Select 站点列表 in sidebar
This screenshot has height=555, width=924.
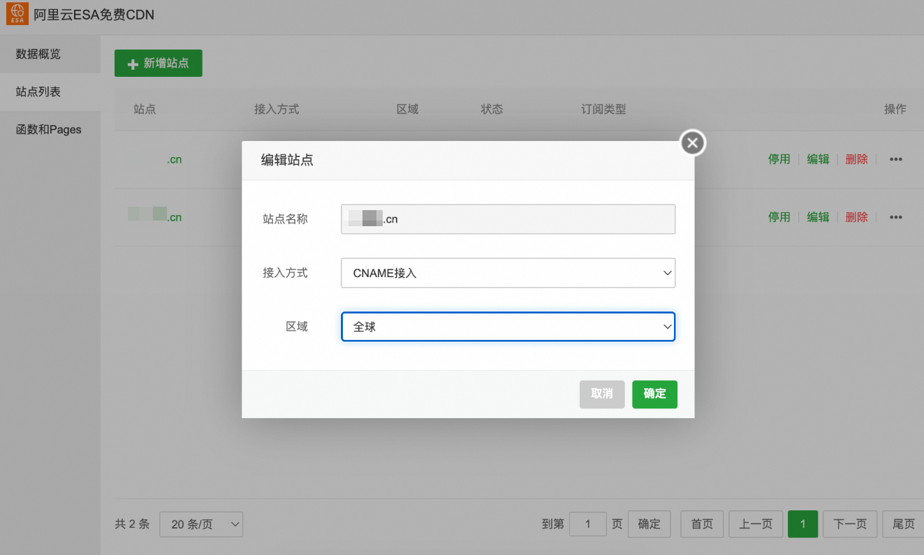pyautogui.click(x=50, y=91)
